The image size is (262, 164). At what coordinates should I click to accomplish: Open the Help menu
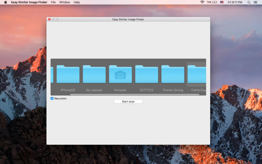tap(77, 2)
